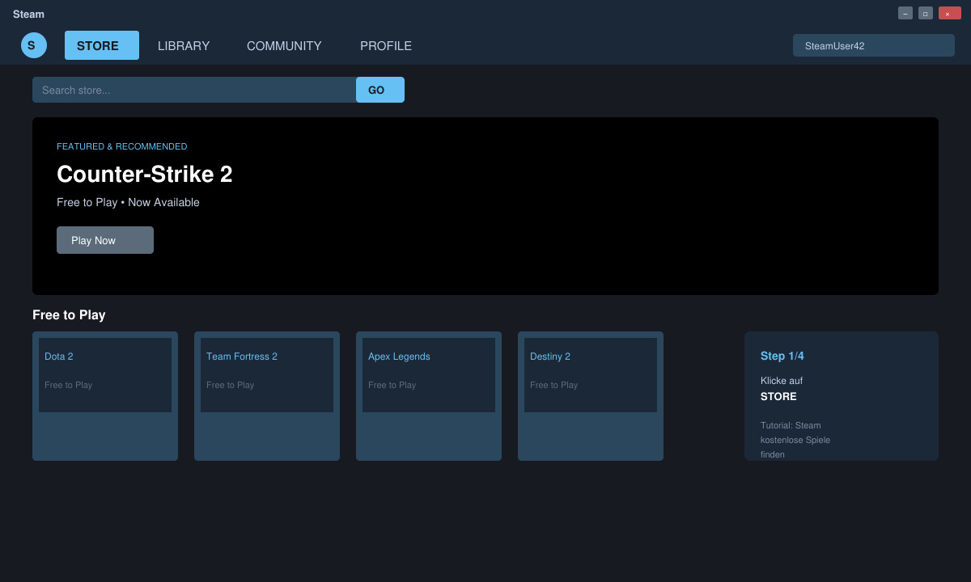Image resolution: width=971 pixels, height=582 pixels.
Task: Click the FEATURED & RECOMMENDED label
Action: [x=121, y=146]
